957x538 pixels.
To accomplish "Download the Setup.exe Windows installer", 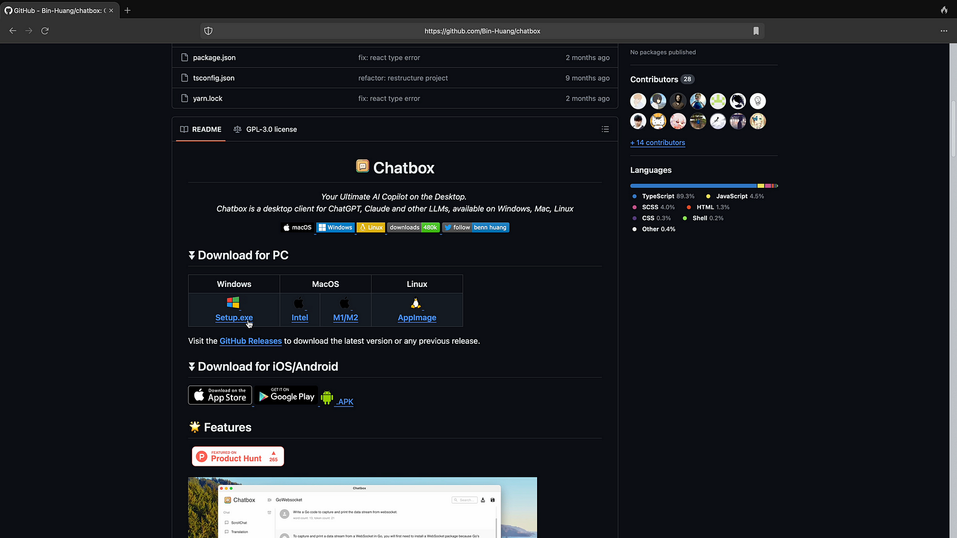I will coord(234,317).
